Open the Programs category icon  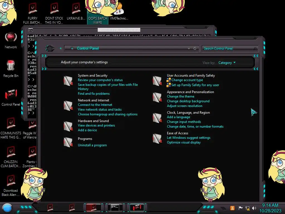68,142
